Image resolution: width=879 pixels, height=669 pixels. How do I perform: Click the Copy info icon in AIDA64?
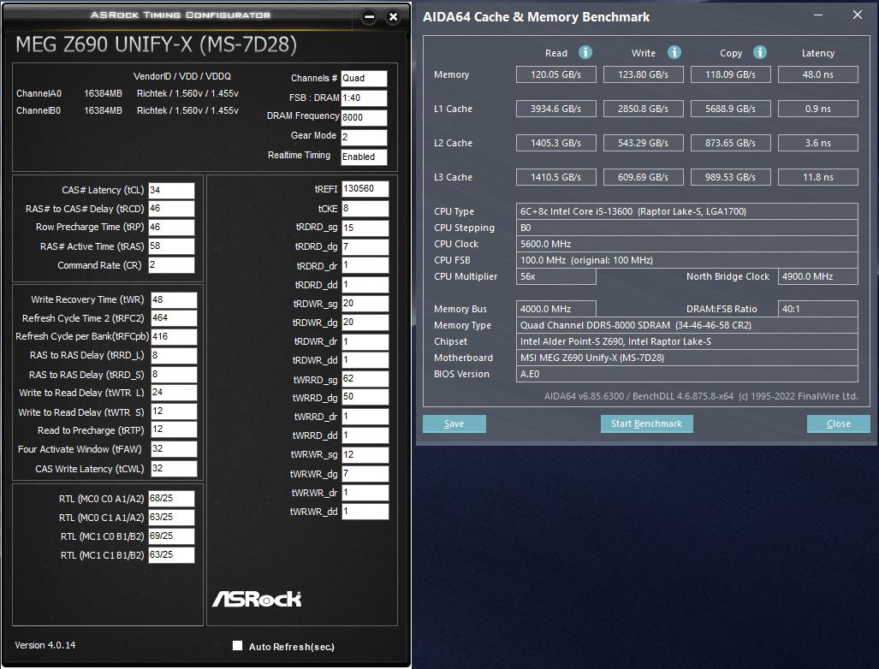tap(759, 52)
